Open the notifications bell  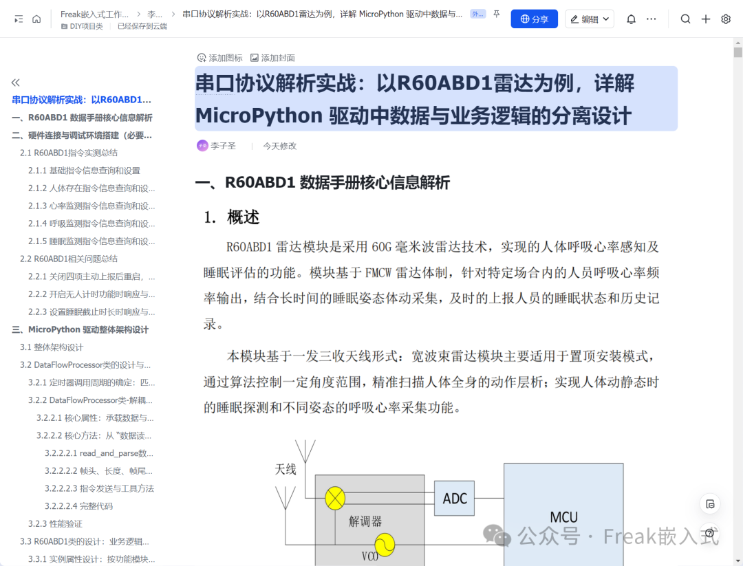tap(631, 19)
